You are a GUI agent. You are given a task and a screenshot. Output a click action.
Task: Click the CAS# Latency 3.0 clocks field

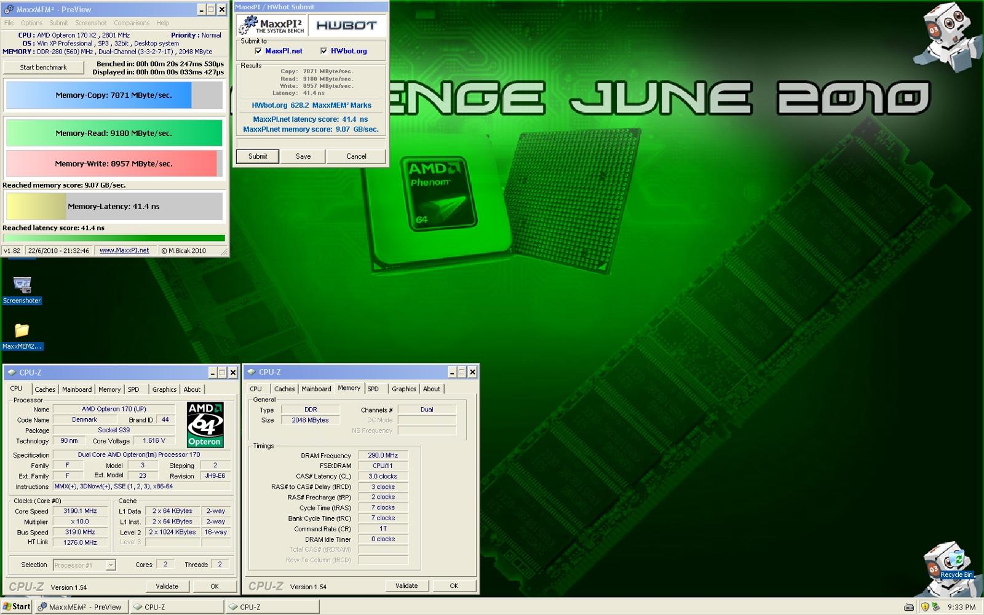coord(383,476)
